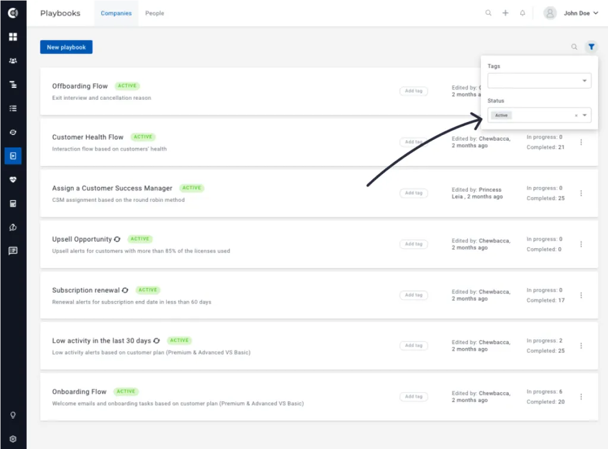Click the Active status chip in filter
Viewport: 608px width, 449px height.
pyautogui.click(x=501, y=116)
